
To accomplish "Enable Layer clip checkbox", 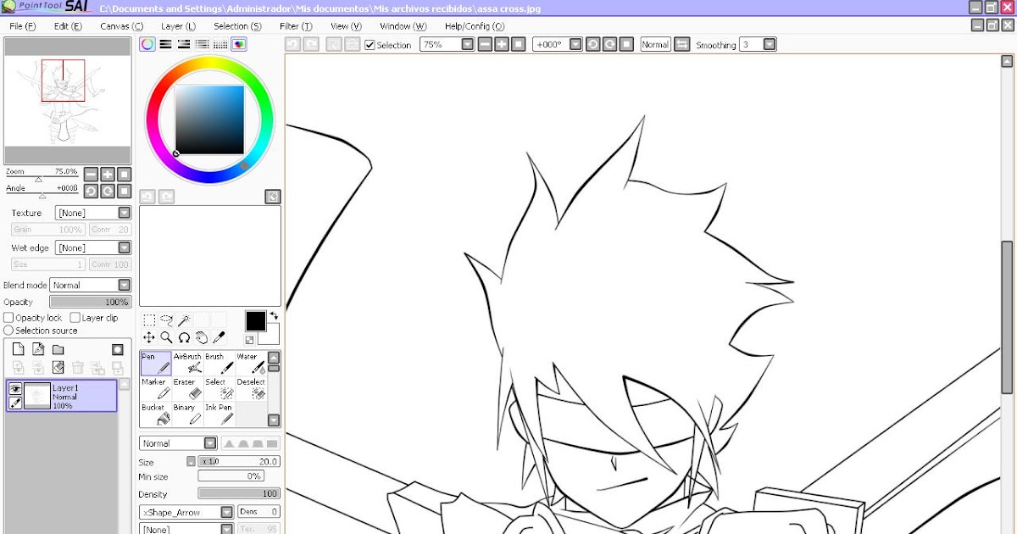I will 75,318.
